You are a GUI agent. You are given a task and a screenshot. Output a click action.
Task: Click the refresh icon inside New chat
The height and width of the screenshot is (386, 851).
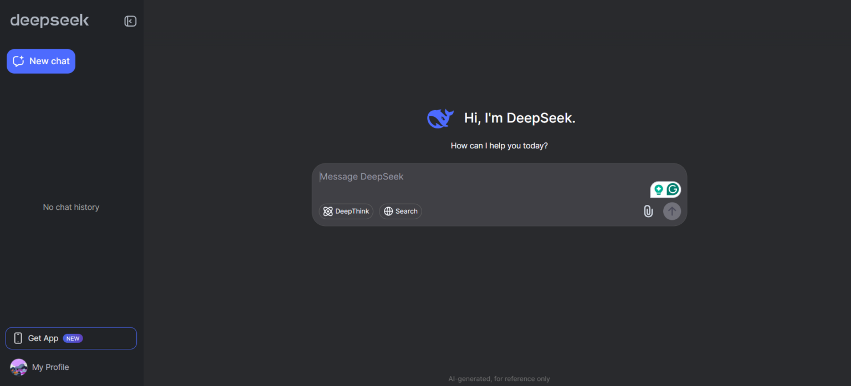pos(18,61)
